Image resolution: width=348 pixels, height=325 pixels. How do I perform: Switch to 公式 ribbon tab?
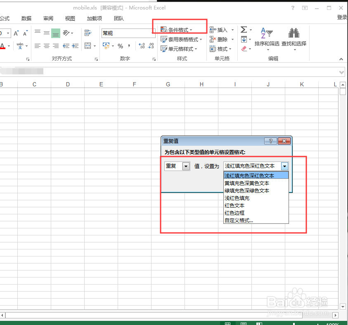(5, 19)
